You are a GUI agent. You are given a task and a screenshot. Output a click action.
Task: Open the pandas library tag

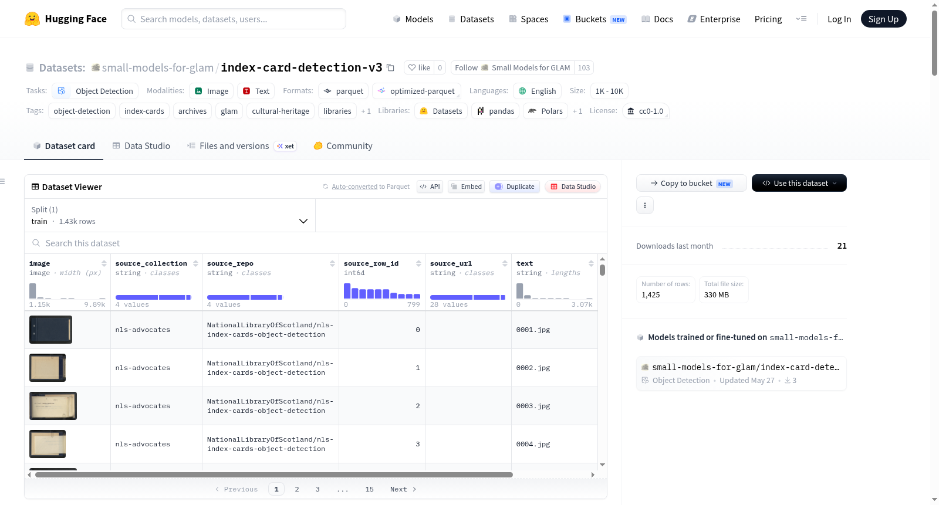pos(495,111)
